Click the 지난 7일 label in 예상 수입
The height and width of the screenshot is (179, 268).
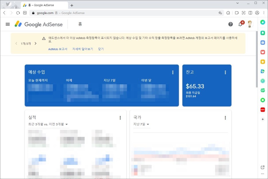point(110,80)
